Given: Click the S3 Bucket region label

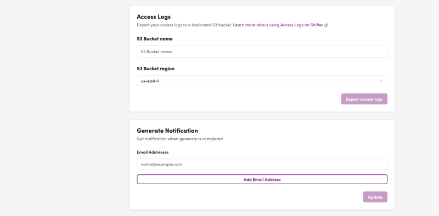Looking at the screenshot, I should 156,69.
